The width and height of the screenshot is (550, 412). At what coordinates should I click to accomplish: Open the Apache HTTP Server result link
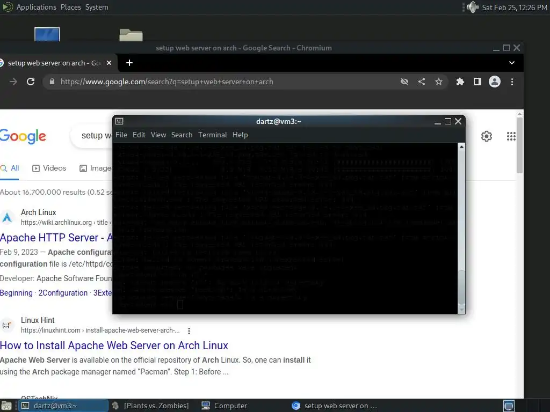pos(56,238)
